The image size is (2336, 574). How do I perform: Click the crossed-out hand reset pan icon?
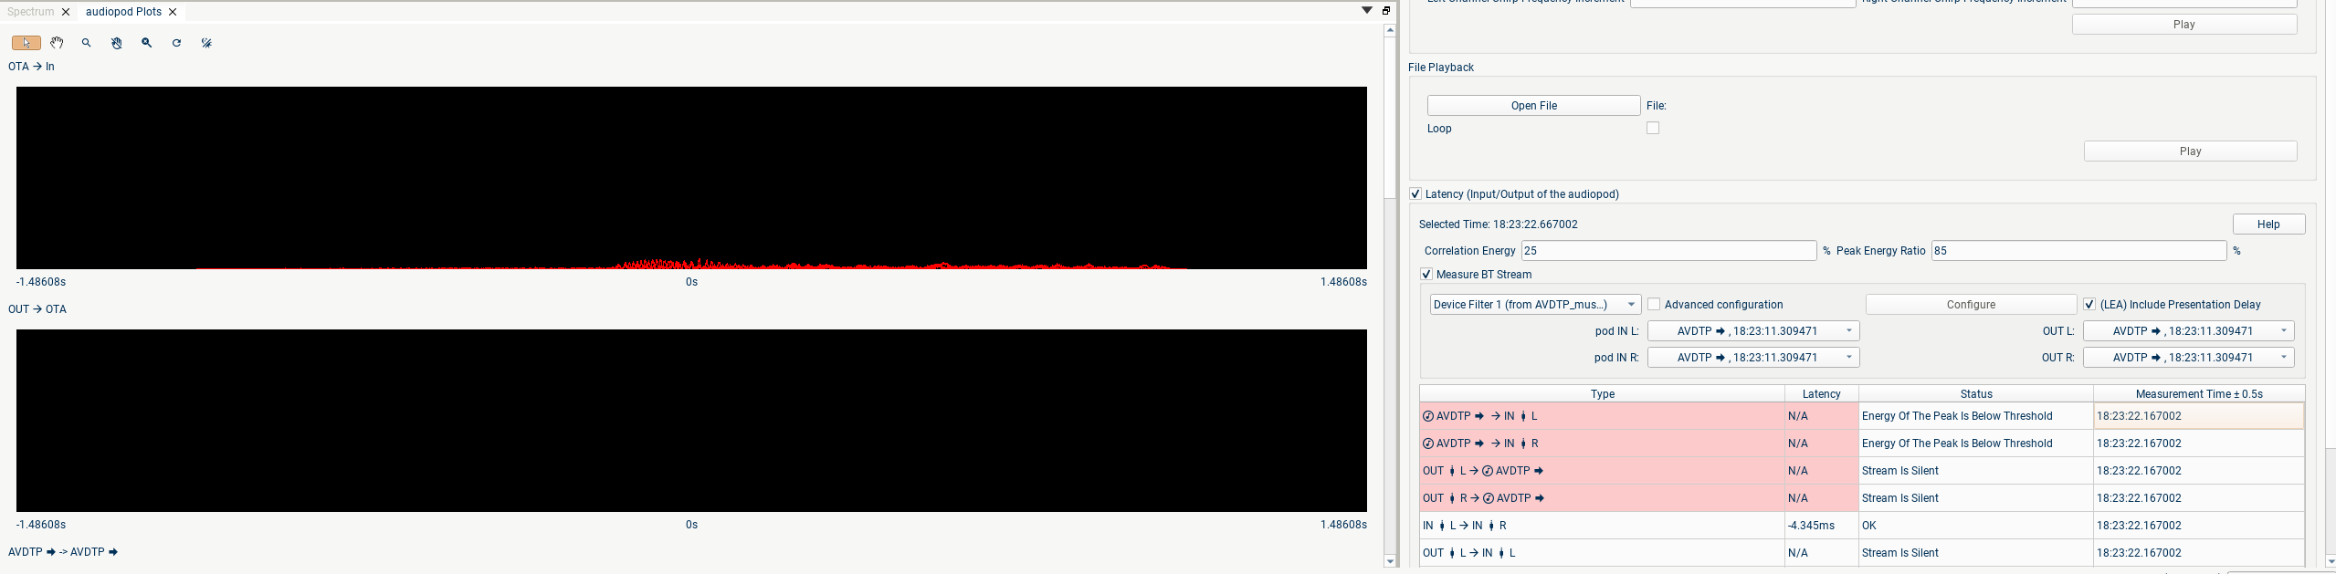(117, 43)
